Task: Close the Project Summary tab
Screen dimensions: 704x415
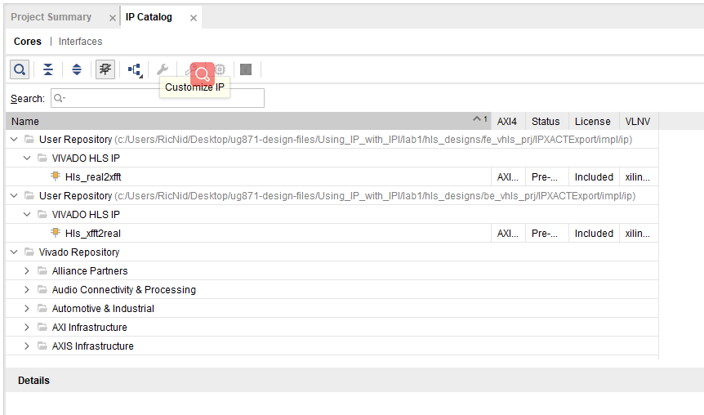Action: tap(112, 18)
